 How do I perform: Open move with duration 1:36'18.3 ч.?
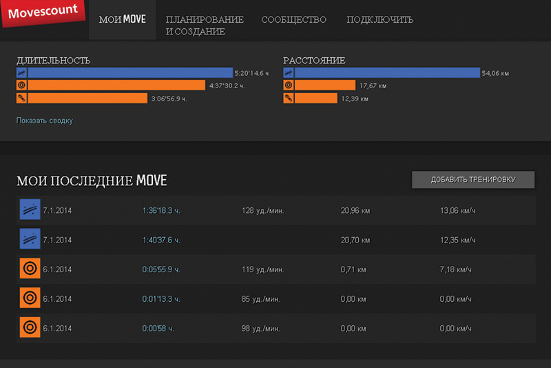coord(161,211)
